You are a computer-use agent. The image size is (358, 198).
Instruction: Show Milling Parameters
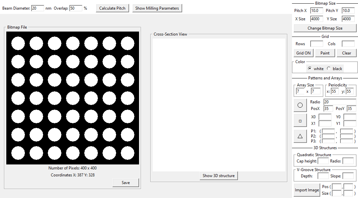click(157, 8)
